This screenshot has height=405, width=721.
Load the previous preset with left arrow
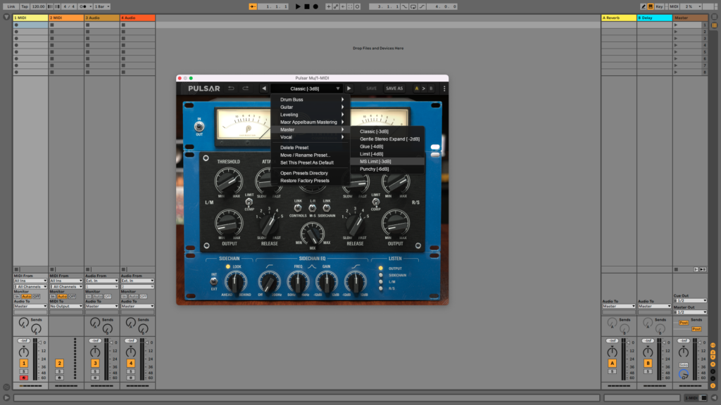(x=264, y=89)
